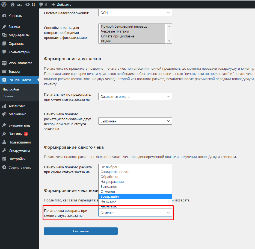Screen dimensions: 255x249
Task: Open the Выполнен full payment status dropdown
Action: [x=135, y=121]
